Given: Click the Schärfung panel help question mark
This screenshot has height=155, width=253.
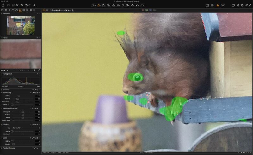Looking at the screenshot, I should pos(31,93).
